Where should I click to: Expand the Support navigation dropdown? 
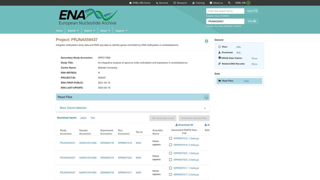(121, 30)
